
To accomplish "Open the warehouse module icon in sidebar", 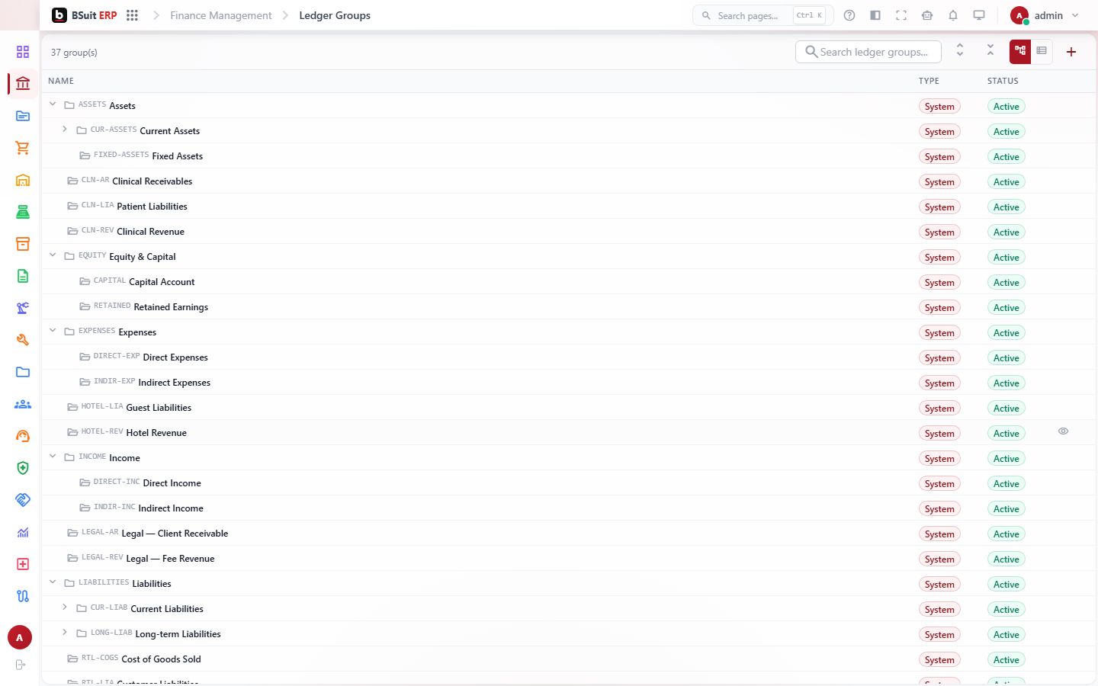I will (23, 180).
